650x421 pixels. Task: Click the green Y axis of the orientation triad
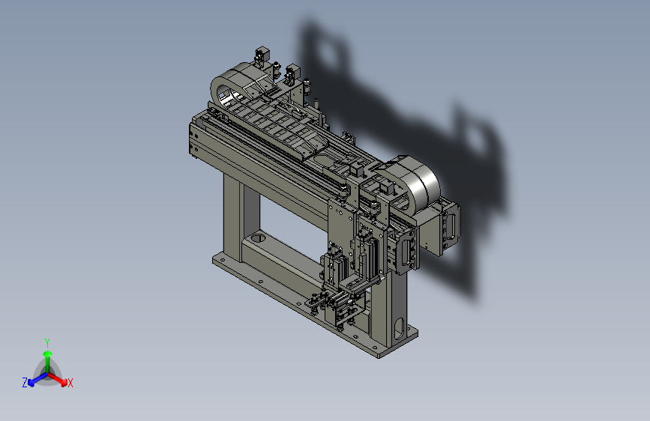pyautogui.click(x=48, y=361)
